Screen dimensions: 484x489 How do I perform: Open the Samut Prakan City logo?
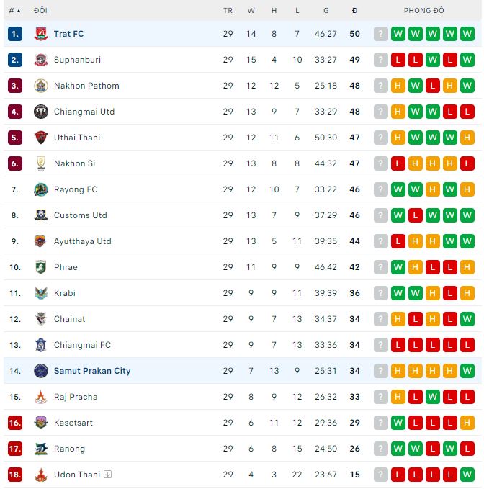click(x=40, y=371)
